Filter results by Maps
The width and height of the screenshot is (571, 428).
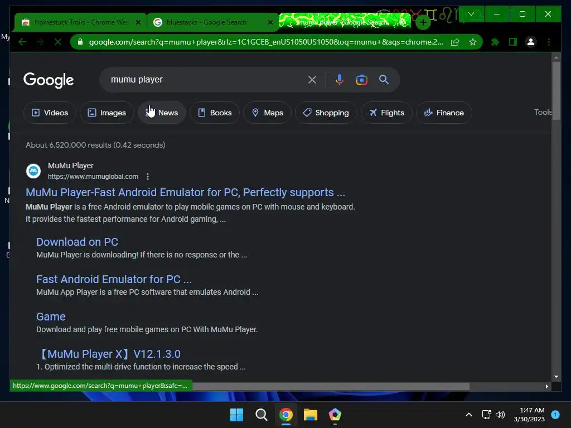267,113
